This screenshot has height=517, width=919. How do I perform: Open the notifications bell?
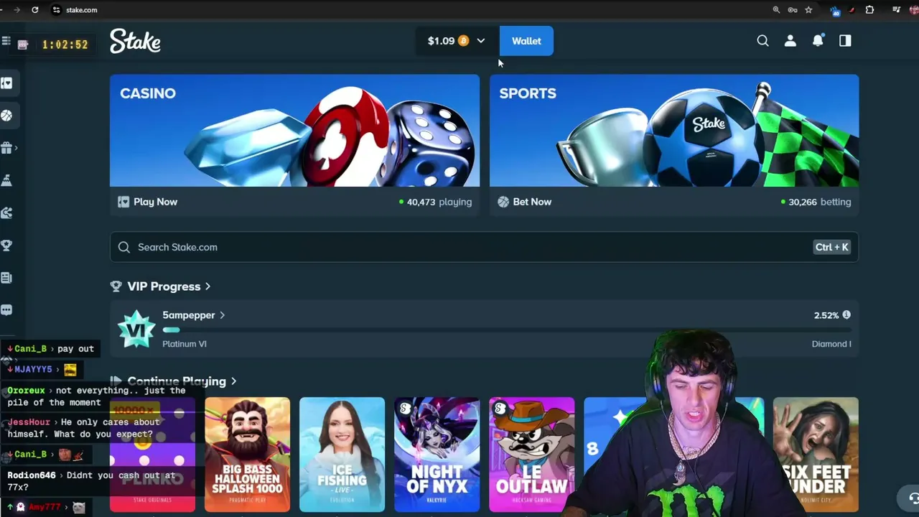818,41
